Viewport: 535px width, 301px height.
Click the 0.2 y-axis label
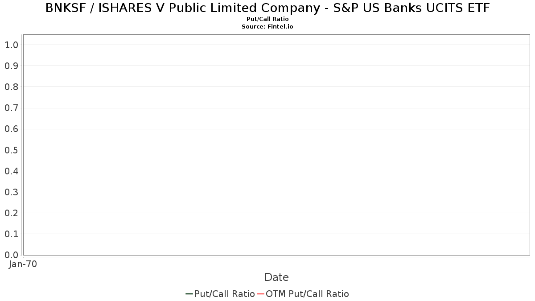pos(11,213)
